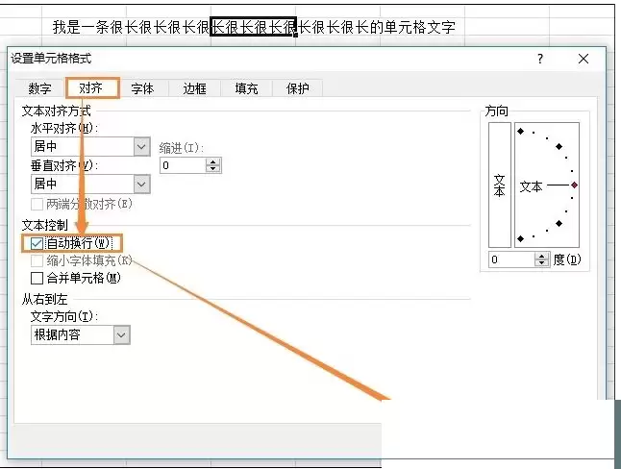This screenshot has width=621, height=469.
Task: Switch to the 保护 tab
Action: (x=298, y=88)
